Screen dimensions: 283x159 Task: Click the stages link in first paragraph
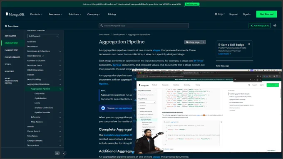click(156, 50)
